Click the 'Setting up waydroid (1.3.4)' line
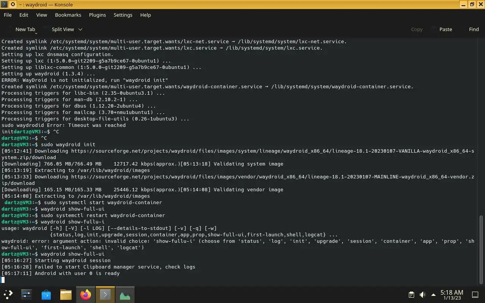Viewport: 485px width, 303px height. click(x=48, y=73)
